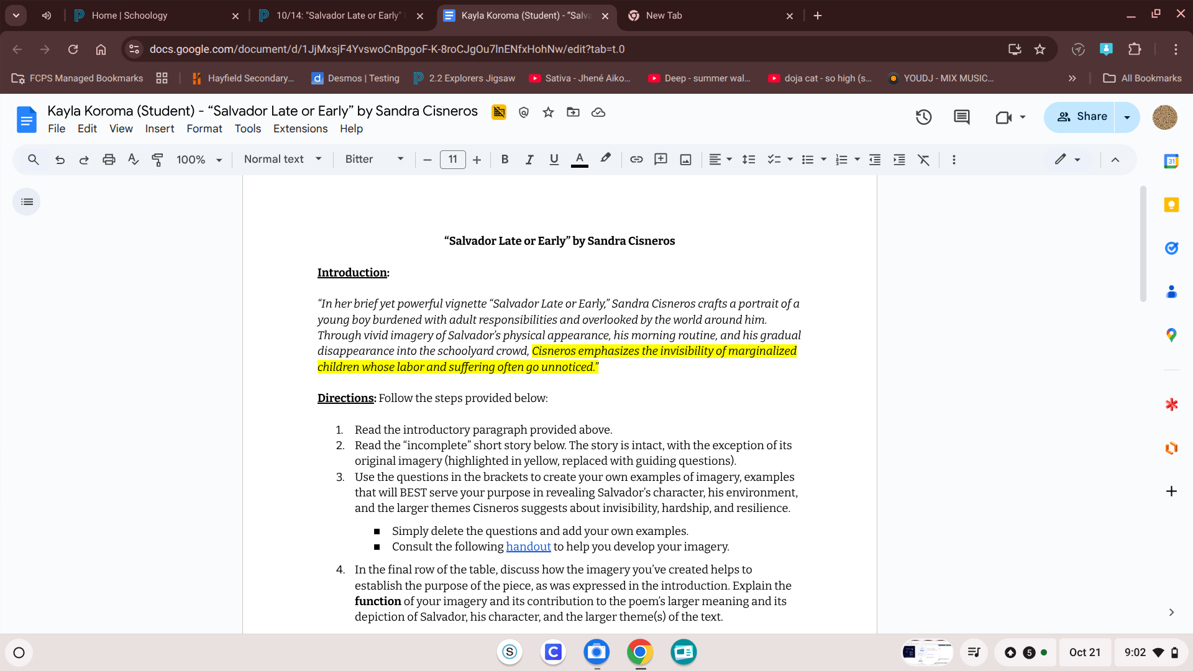Viewport: 1193px width, 671px height.
Task: Open the editing mode pencil dropdown
Action: 1068,160
